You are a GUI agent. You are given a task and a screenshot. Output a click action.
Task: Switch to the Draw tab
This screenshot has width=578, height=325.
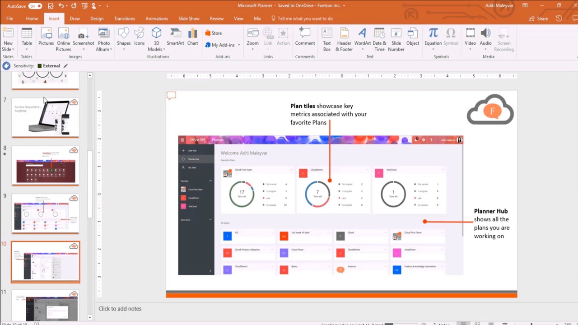75,19
